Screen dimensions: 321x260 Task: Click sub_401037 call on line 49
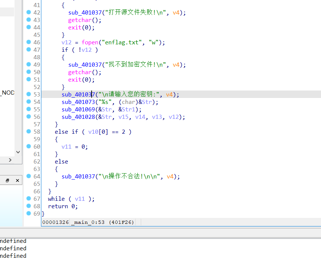pyautogui.click(x=85, y=65)
